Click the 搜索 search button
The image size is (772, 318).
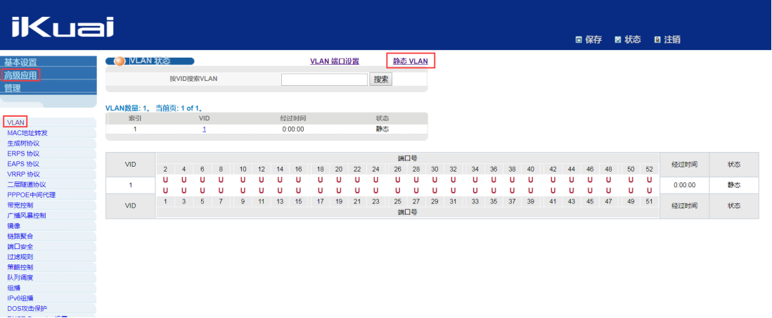pos(381,79)
